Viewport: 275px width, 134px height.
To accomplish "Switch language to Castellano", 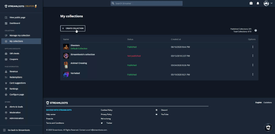I will click(268, 103).
